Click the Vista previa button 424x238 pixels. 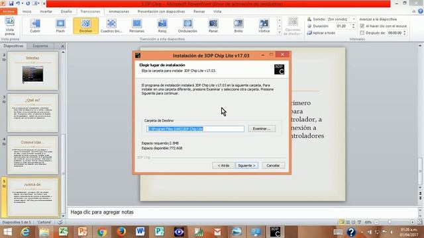point(10,26)
